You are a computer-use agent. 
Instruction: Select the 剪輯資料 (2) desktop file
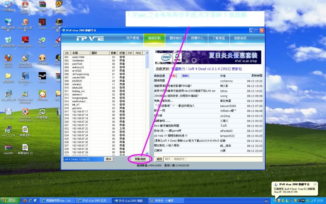25,149
